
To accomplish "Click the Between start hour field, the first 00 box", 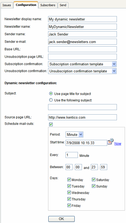I will pyautogui.click(x=69, y=167).
